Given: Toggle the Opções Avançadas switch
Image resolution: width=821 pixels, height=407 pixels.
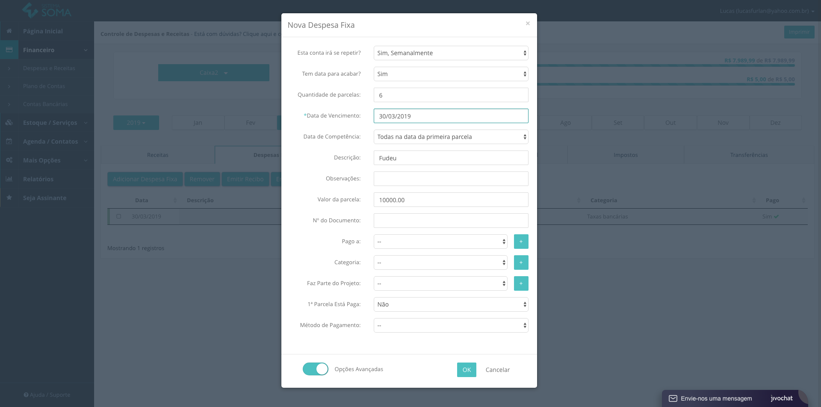Looking at the screenshot, I should click(x=316, y=369).
